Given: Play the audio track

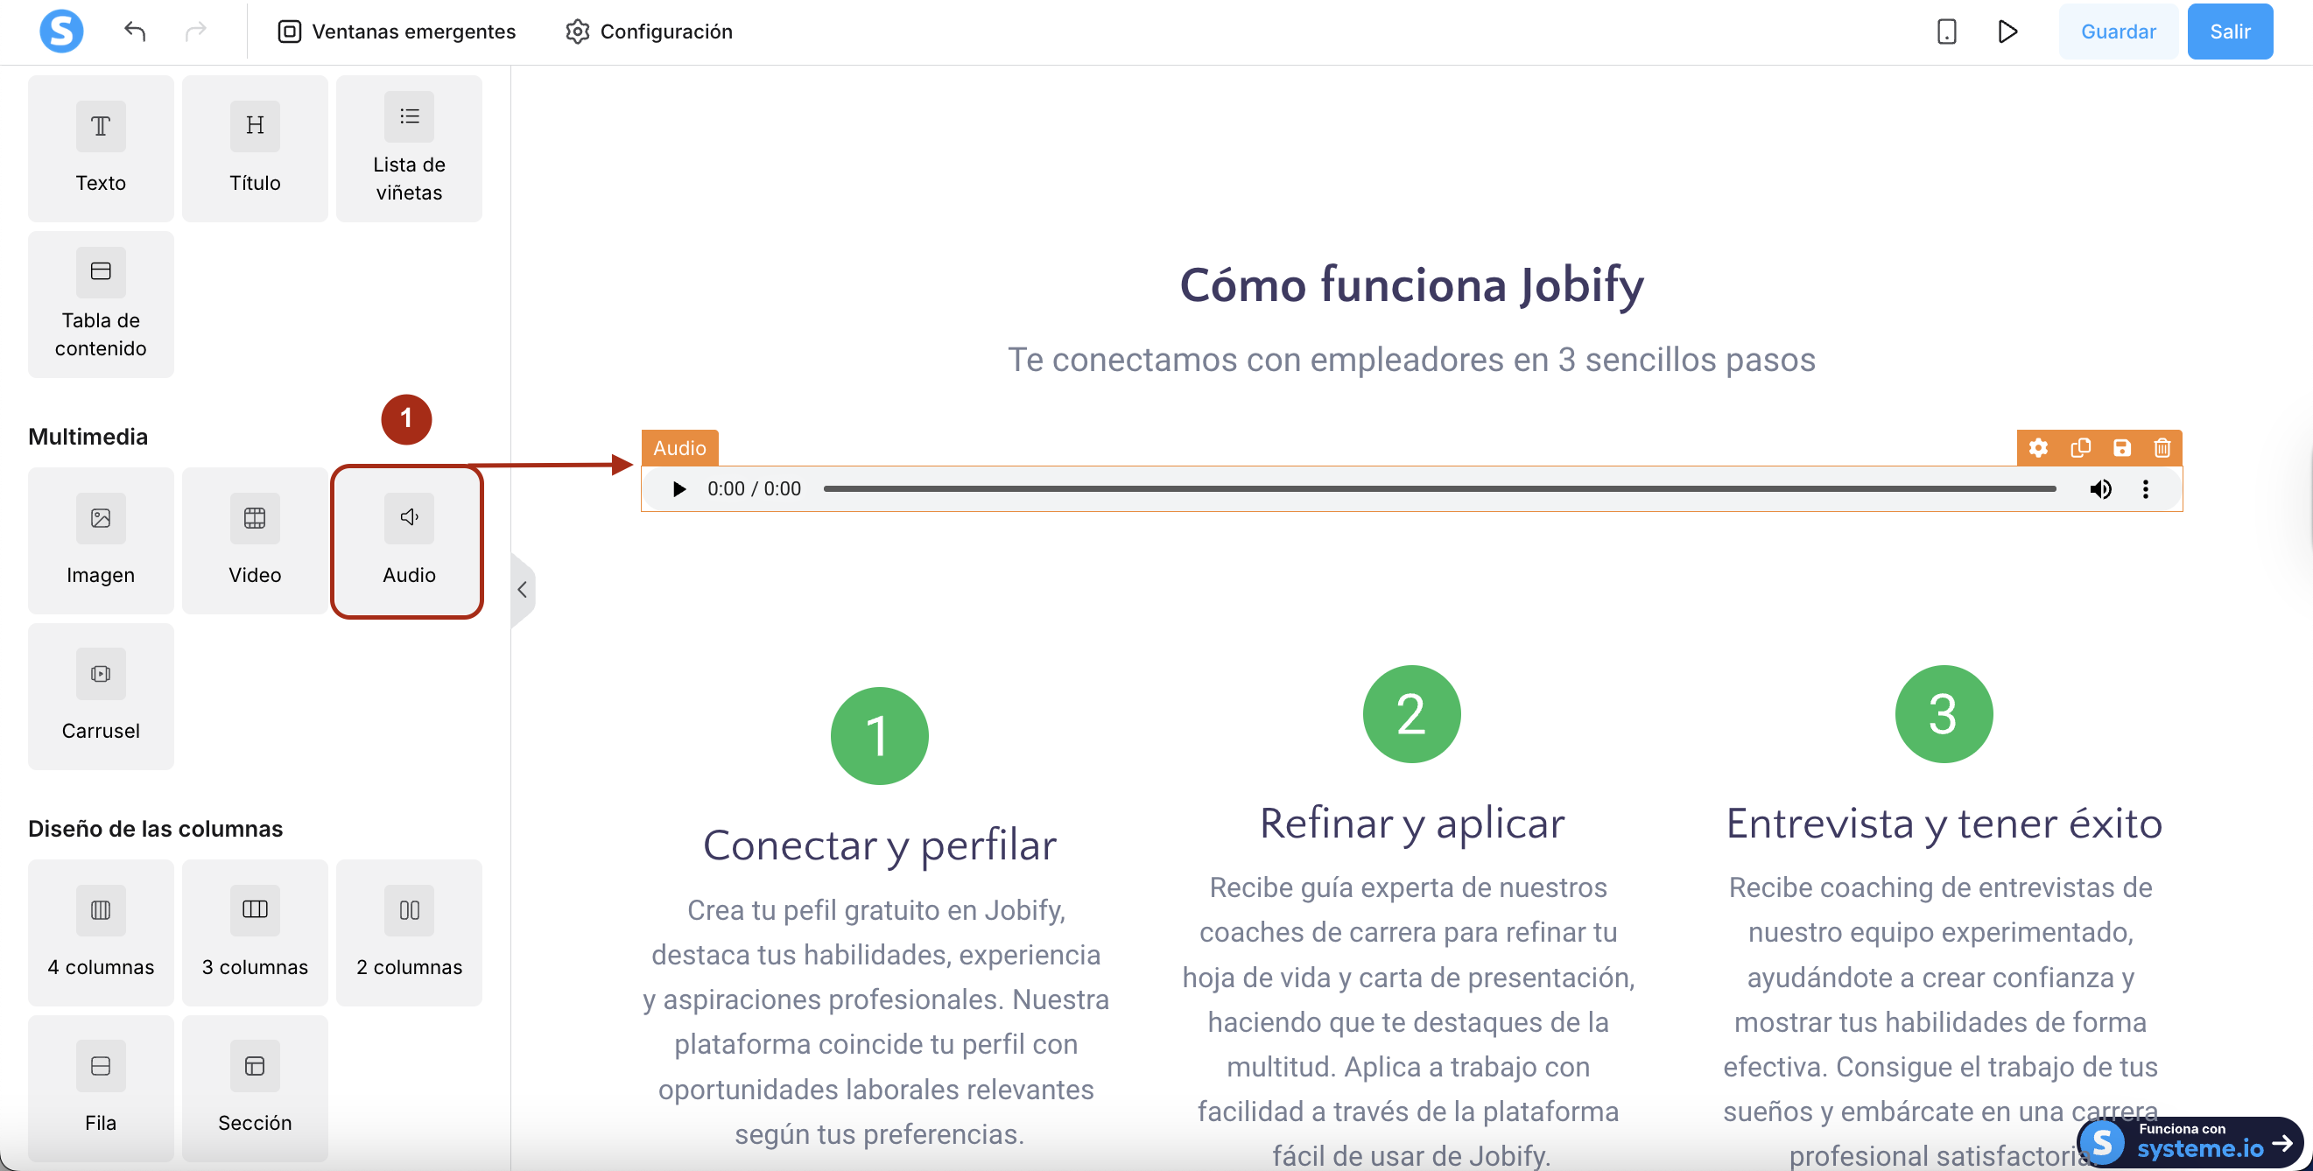Looking at the screenshot, I should coord(678,489).
